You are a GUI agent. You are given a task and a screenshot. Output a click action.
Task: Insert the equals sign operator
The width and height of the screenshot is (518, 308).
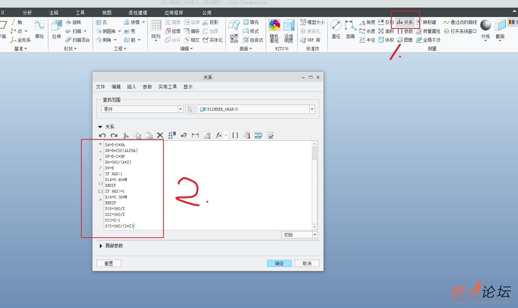coord(101,200)
